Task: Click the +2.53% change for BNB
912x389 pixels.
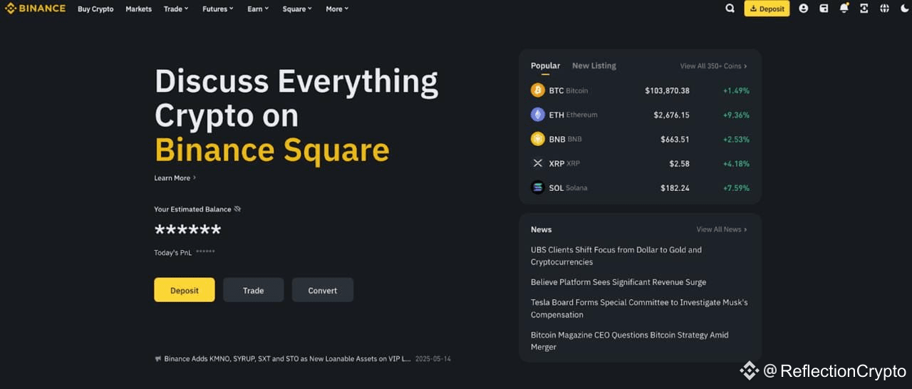Action: point(736,139)
